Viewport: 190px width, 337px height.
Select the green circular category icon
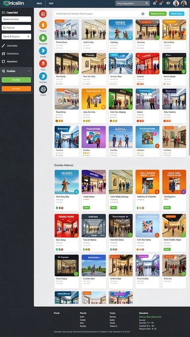(x=43, y=38)
